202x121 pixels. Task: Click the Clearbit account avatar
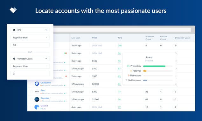pyautogui.click(x=37, y=107)
